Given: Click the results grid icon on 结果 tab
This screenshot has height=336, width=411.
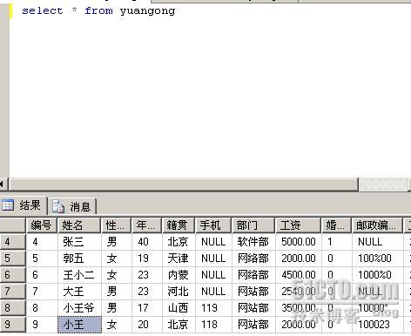Looking at the screenshot, I should coord(8,205).
